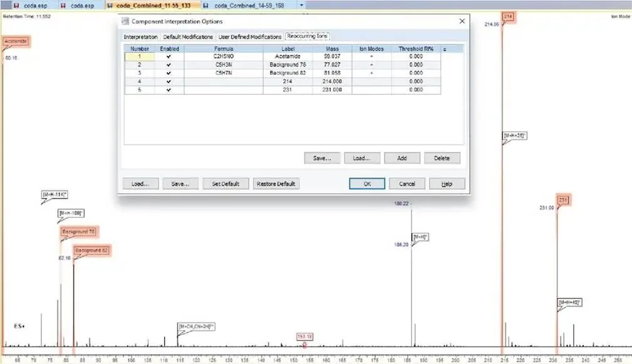Click the 81.058 mass cell
This screenshot has width=632, height=364.
332,73
